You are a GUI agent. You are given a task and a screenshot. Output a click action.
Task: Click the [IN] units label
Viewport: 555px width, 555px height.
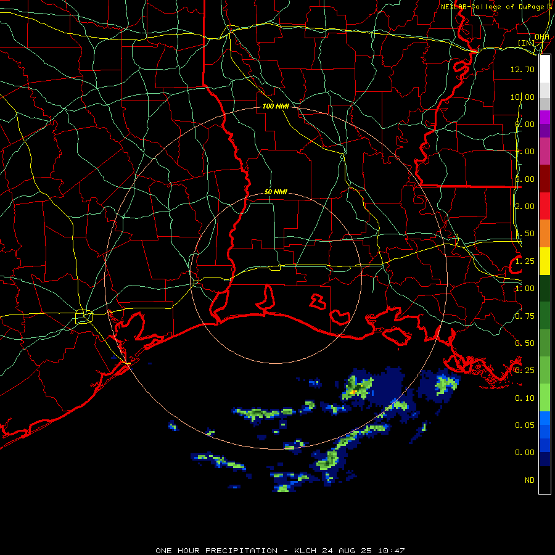pyautogui.click(x=527, y=43)
